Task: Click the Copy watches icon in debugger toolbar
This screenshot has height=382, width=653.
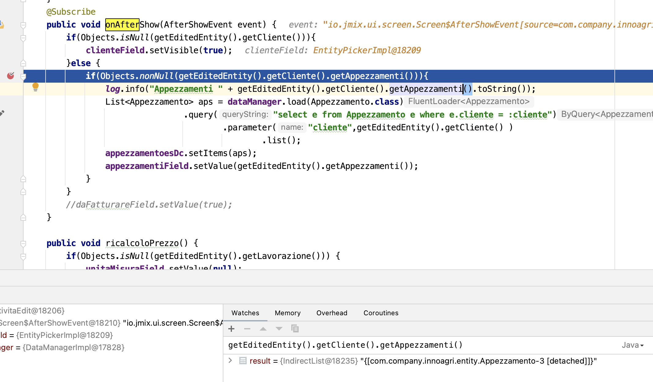Action: pos(295,328)
